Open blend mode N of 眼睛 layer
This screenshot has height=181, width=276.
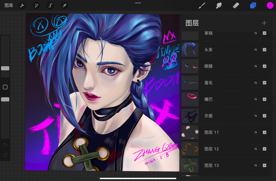pyautogui.click(x=256, y=66)
